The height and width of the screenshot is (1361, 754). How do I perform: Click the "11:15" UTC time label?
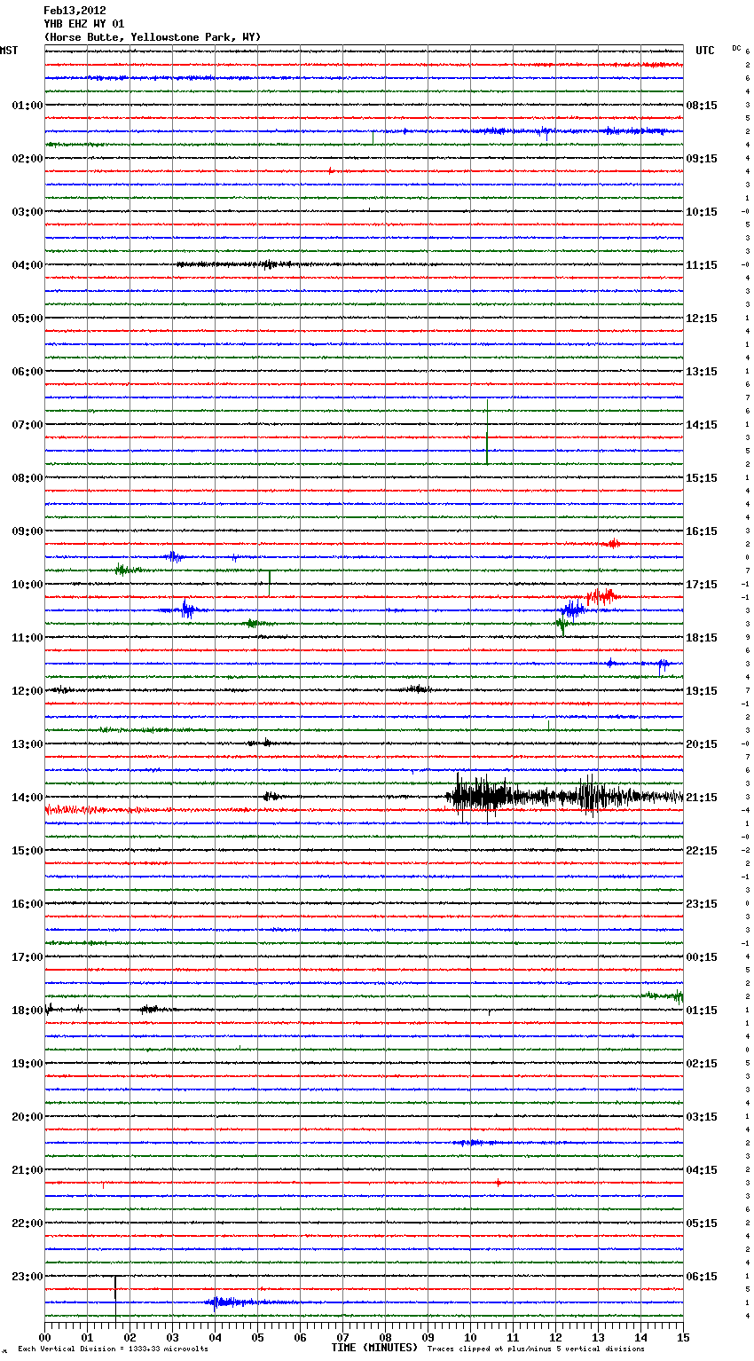click(702, 265)
